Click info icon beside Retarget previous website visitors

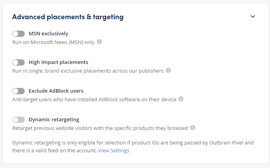193,128
